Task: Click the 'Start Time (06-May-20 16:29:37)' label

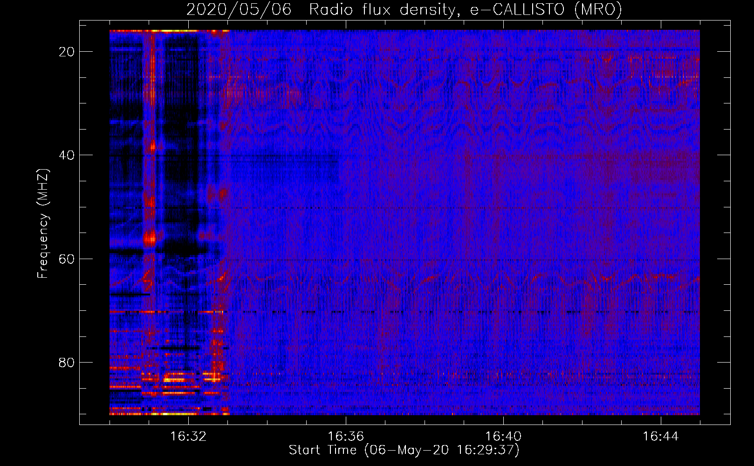Action: tap(404, 450)
